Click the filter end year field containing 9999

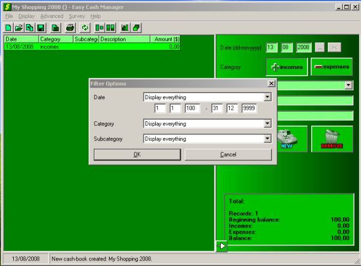click(249, 108)
